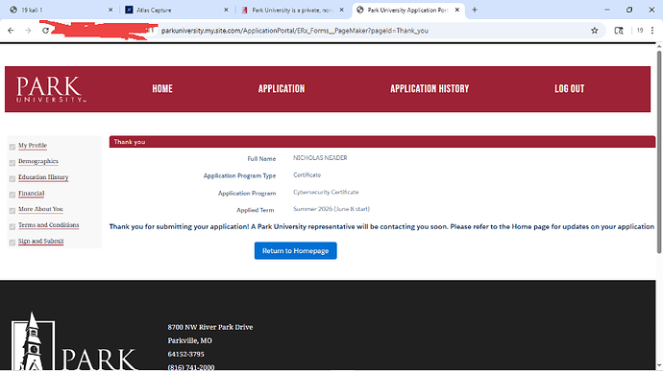Toggle the Terms and Conditions checkbox
The width and height of the screenshot is (663, 371).
(x=12, y=226)
